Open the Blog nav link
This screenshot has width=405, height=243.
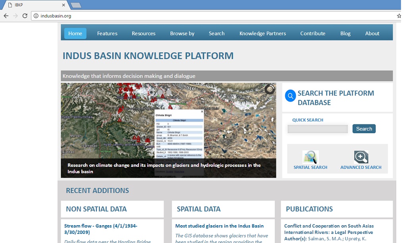(345, 33)
